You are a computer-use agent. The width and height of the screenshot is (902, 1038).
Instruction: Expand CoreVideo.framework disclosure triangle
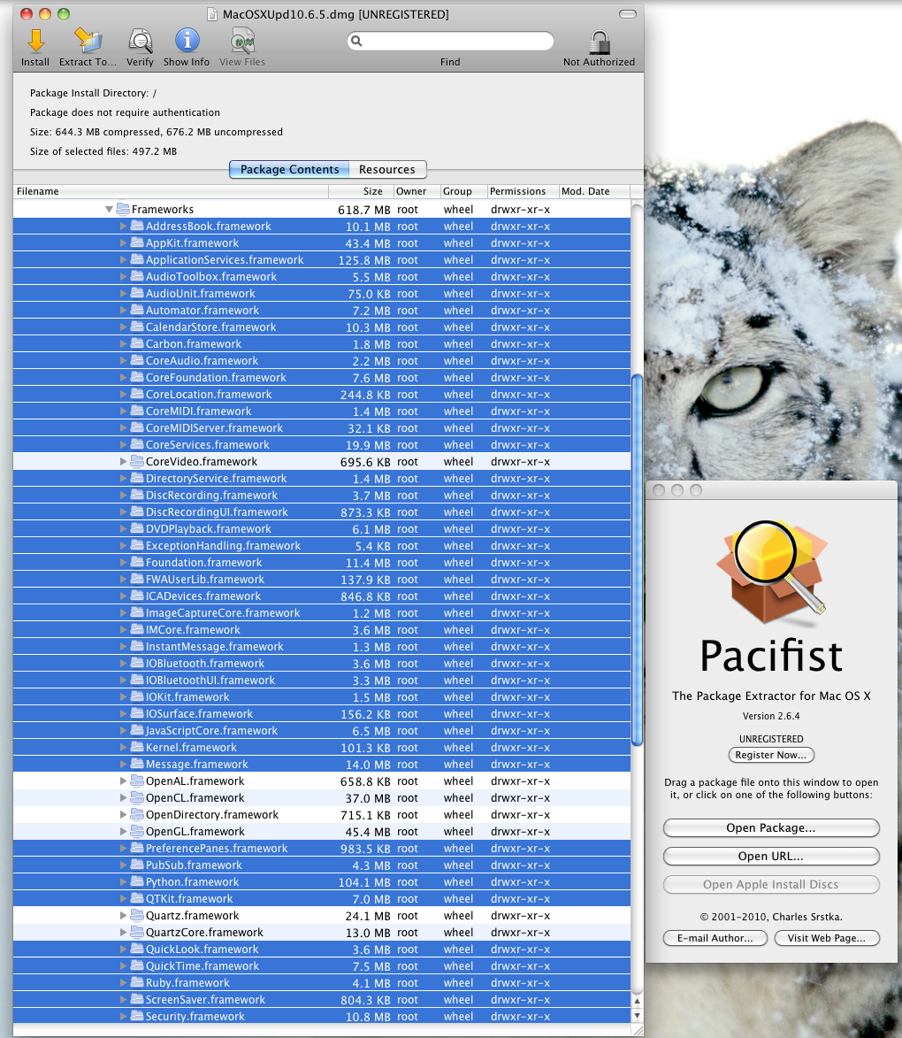coord(123,461)
